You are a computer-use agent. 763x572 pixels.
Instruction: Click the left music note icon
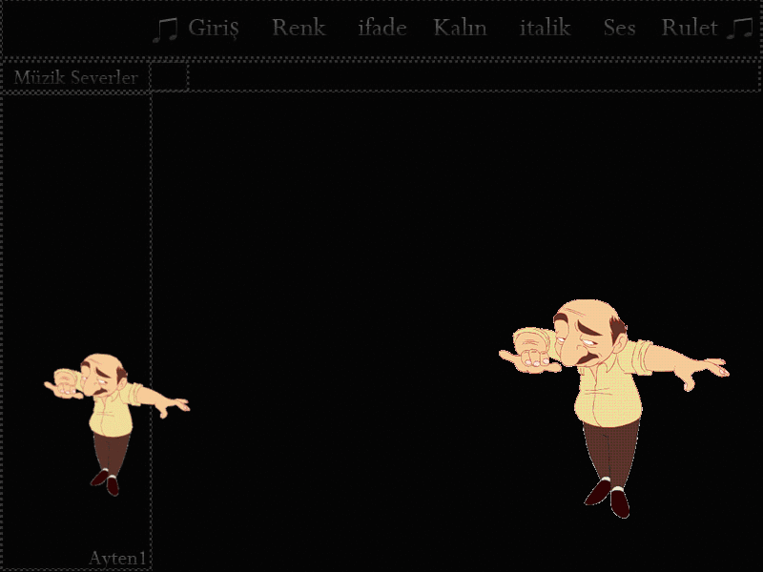[165, 31]
